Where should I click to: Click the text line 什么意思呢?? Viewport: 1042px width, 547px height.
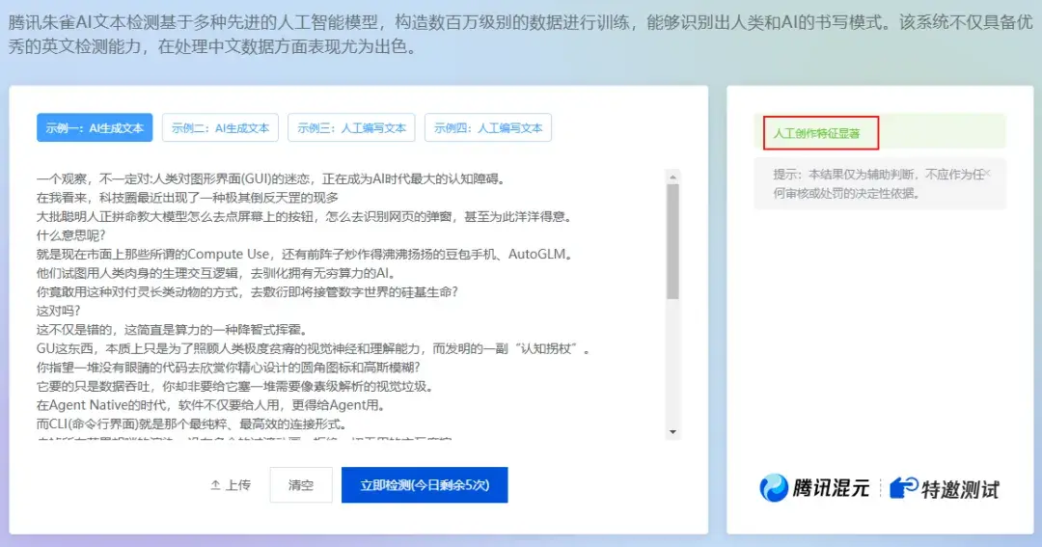tap(71, 235)
